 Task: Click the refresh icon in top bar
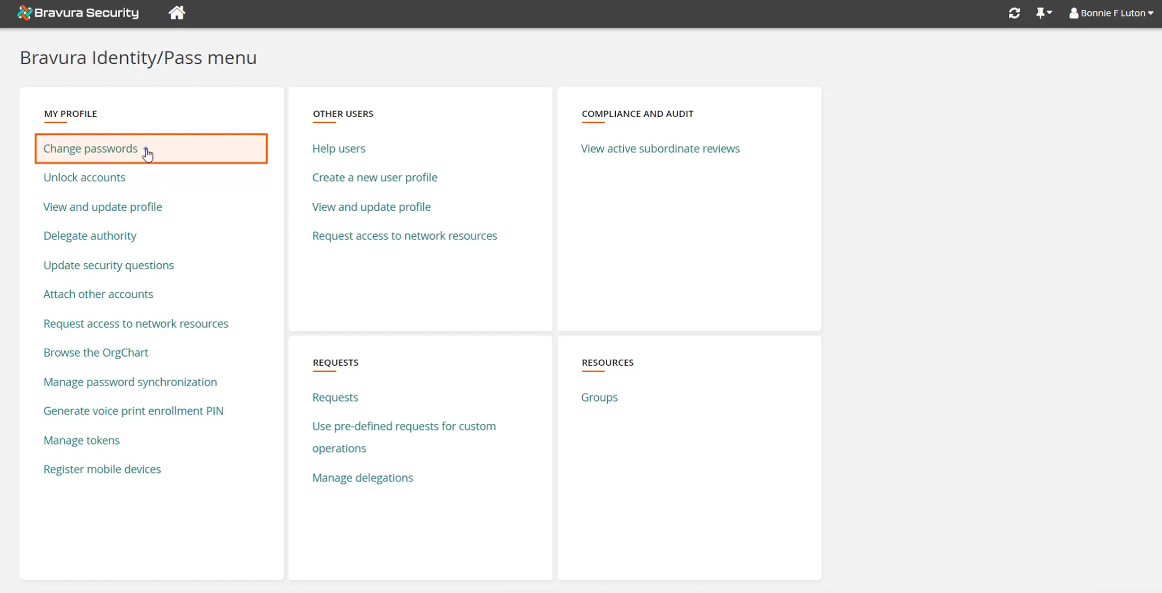1014,13
